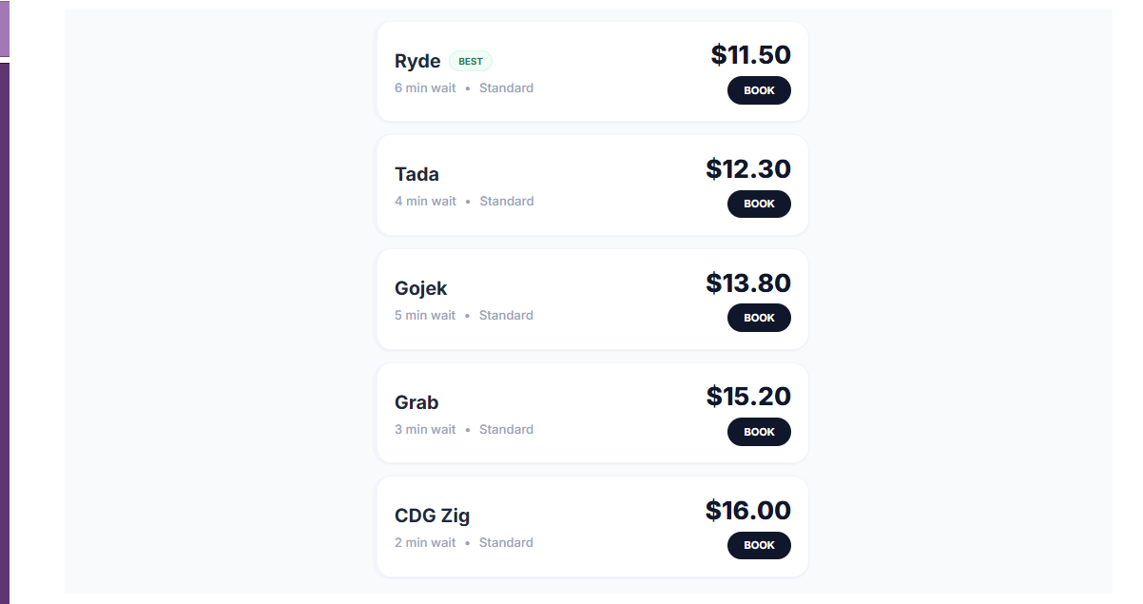Select the Tada provider name

click(x=417, y=174)
